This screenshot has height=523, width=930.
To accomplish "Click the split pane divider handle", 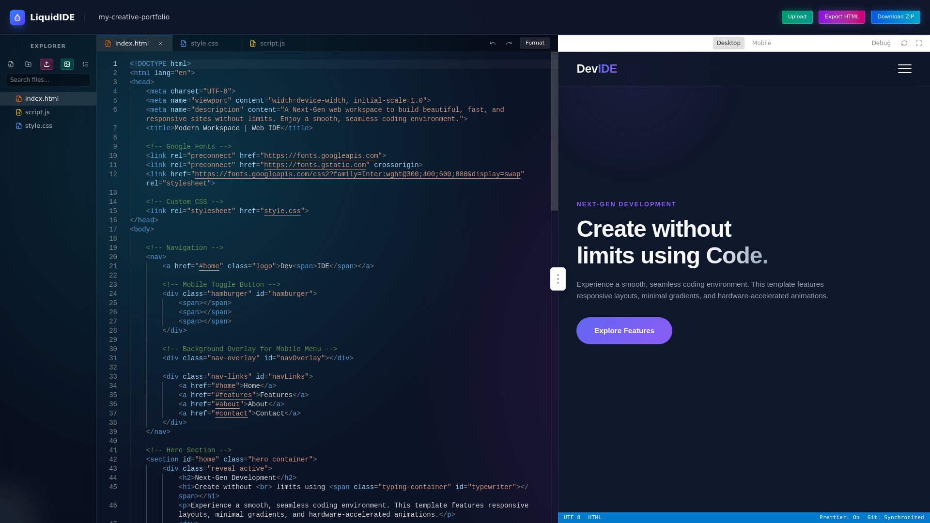I will pos(558,279).
